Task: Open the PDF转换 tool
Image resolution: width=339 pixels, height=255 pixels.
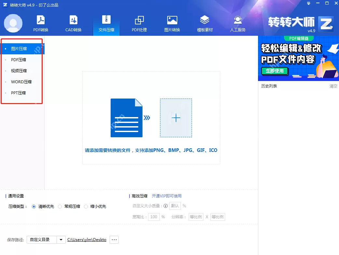Action: 40,23
